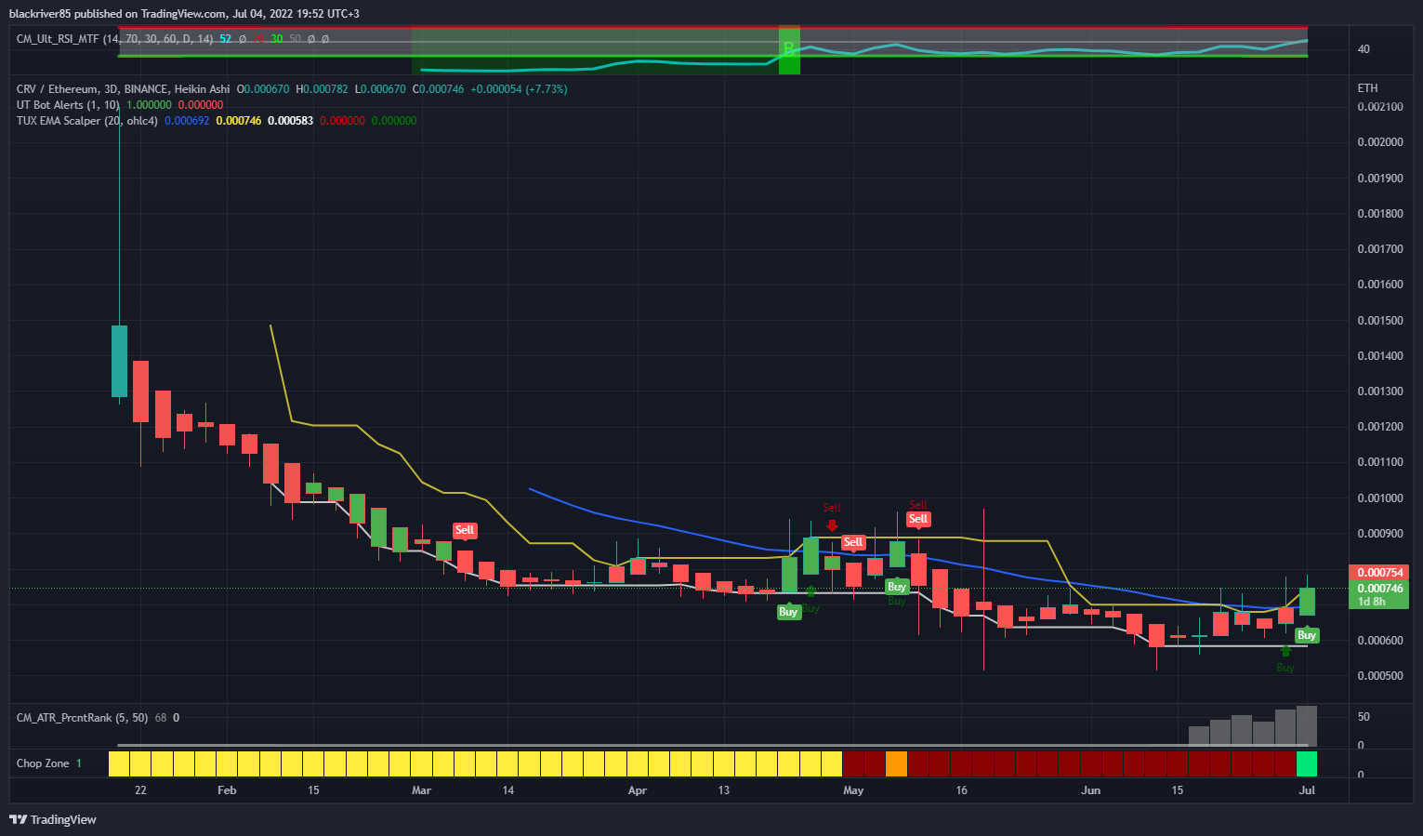The height and width of the screenshot is (836, 1423).
Task: Click the CM_ATR_PrcntRank indicator legend
Action: (82, 718)
